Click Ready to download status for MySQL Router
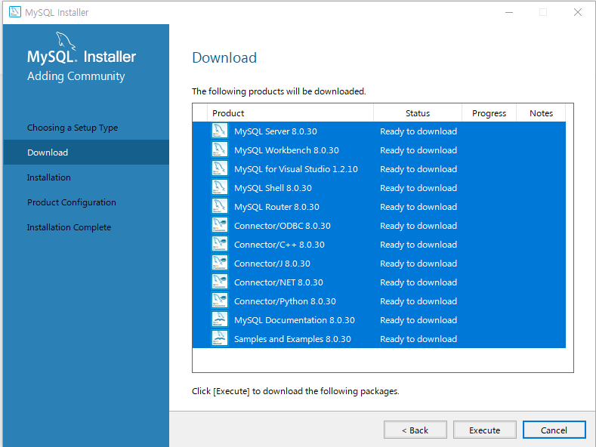This screenshot has width=596, height=447. [418, 207]
